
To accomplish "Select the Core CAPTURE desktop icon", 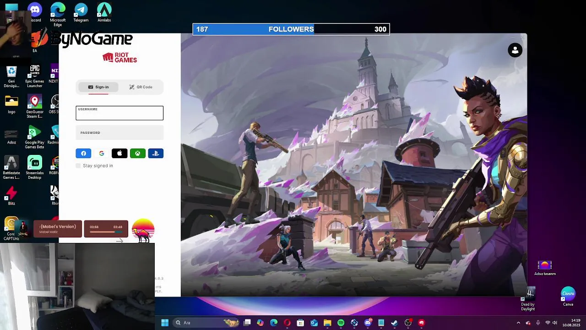I will (11, 229).
